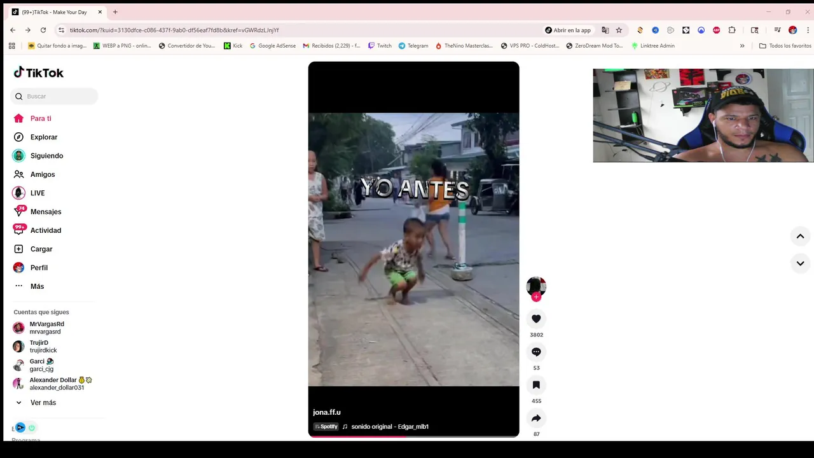Open media controls icon in toolbar

777,30
